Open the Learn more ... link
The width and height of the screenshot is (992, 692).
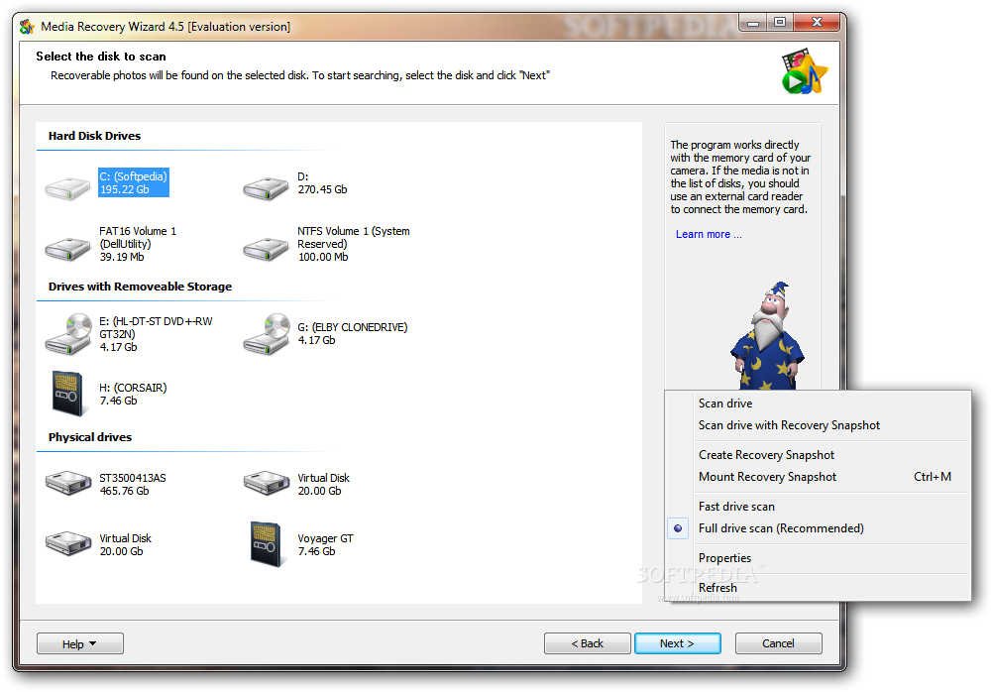709,234
